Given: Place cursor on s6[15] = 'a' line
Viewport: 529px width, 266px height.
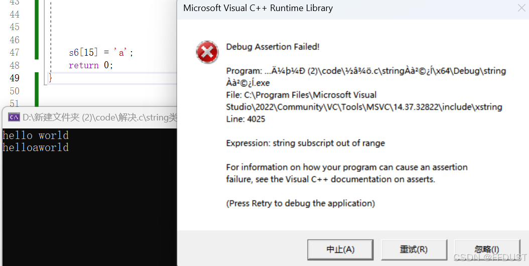Looking at the screenshot, I should point(101,53).
